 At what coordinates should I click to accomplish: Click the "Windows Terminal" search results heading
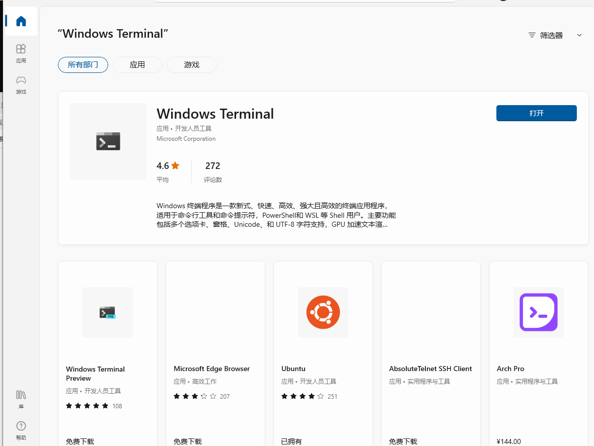[x=113, y=34]
